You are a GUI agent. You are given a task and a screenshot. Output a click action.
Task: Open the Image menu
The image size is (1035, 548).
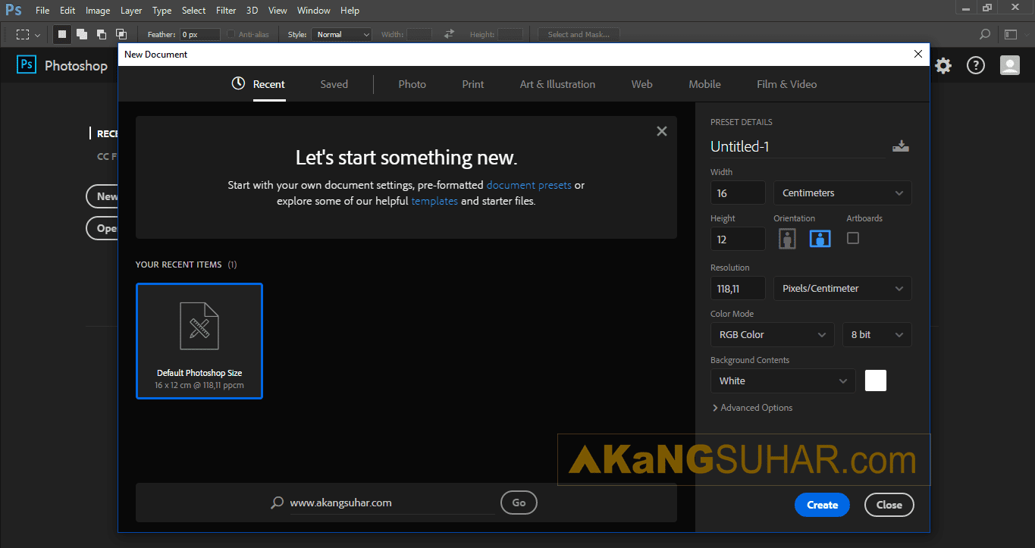(x=98, y=11)
